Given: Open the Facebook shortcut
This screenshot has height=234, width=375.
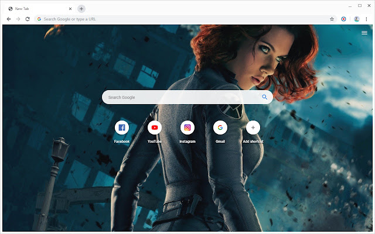Looking at the screenshot, I should coord(122,128).
